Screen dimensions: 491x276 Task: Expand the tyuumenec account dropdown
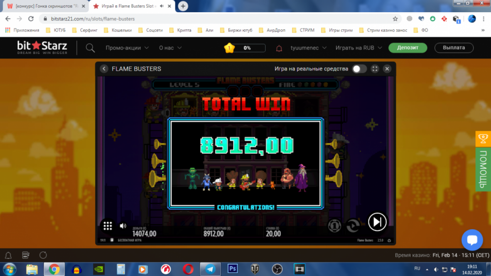tap(308, 48)
